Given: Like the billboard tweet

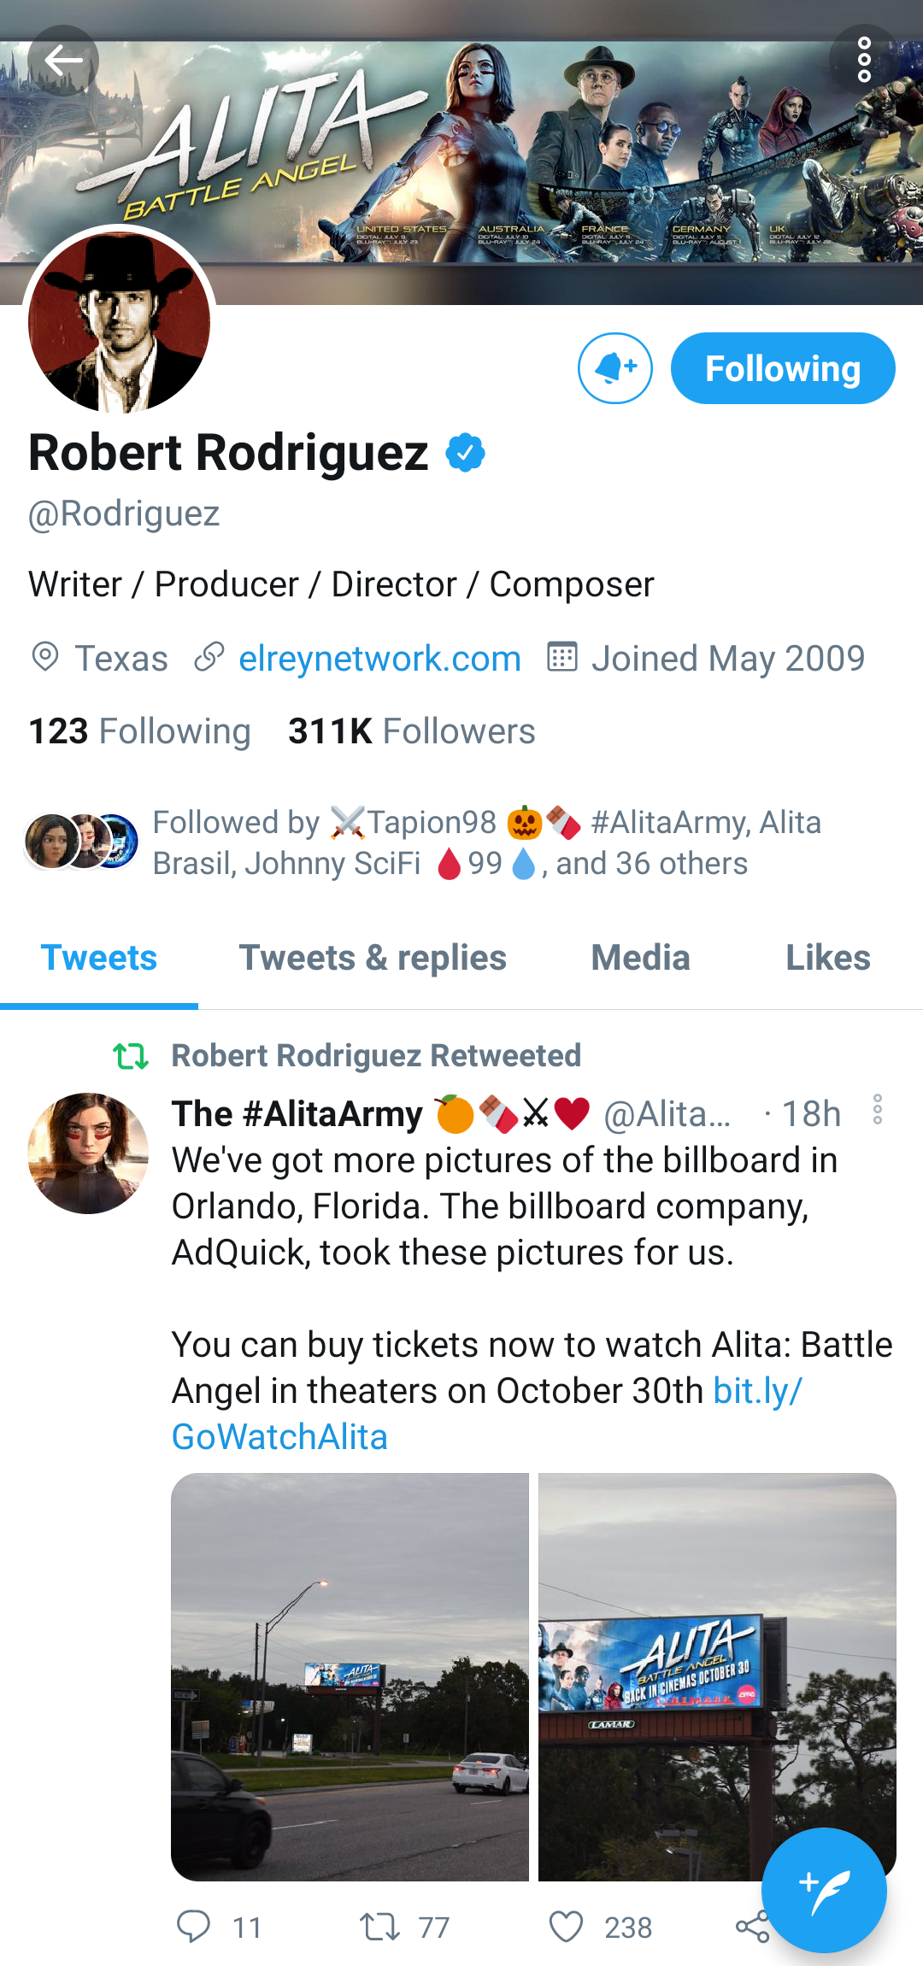Looking at the screenshot, I should (x=566, y=1927).
